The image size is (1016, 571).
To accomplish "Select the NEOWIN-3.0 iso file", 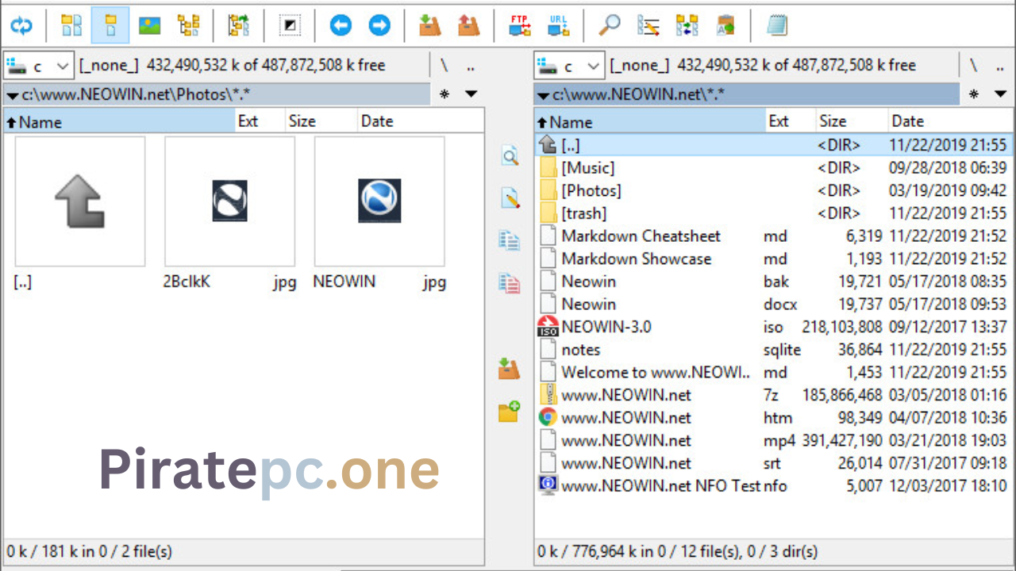I will (x=774, y=327).
